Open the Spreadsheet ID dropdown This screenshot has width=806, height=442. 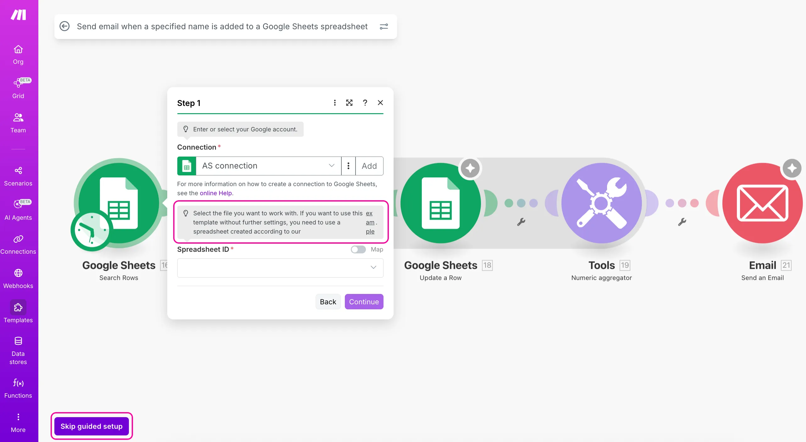tap(280, 268)
